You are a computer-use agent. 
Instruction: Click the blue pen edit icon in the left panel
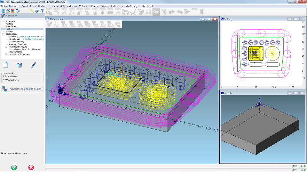[34, 65]
